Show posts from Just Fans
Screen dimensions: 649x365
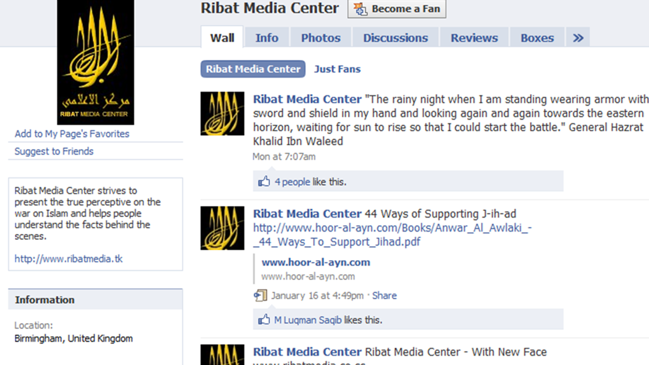click(337, 69)
